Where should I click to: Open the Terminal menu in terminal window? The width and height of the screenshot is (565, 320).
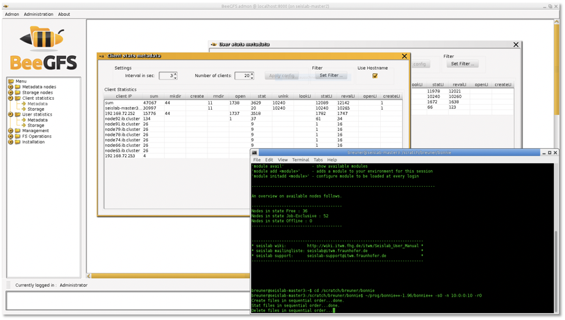click(x=301, y=160)
